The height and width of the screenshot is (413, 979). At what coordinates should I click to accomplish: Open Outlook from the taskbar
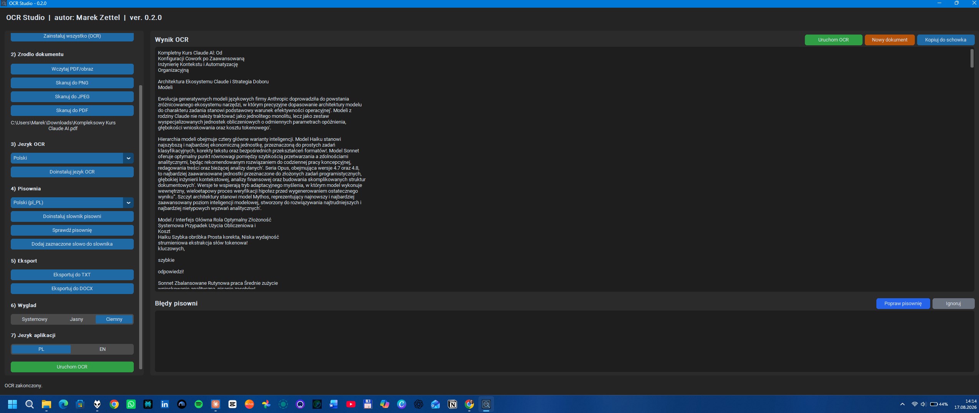click(435, 404)
